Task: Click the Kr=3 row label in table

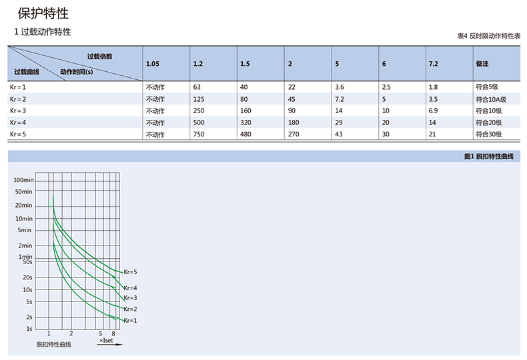Action: 18,110
